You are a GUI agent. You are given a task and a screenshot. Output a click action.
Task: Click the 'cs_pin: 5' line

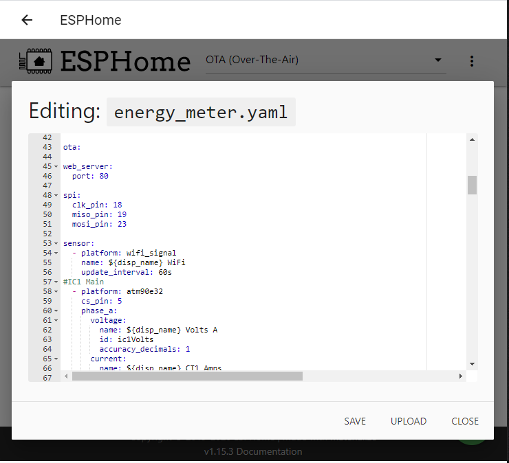point(102,301)
